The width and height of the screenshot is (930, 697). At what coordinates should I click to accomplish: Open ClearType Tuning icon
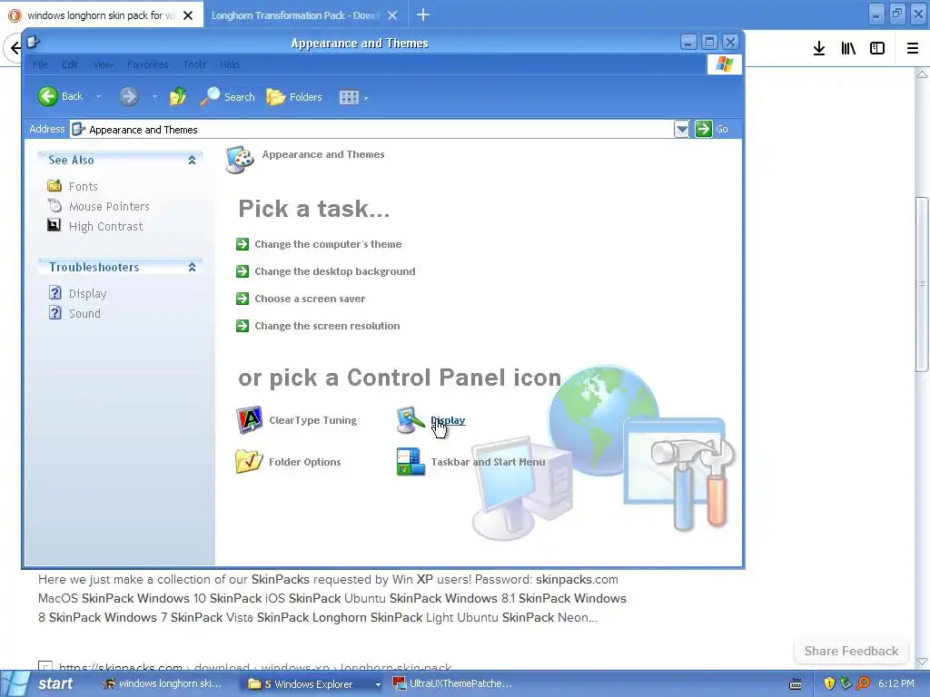click(x=250, y=419)
